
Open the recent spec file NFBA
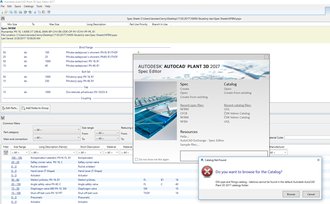[x=184, y=121]
